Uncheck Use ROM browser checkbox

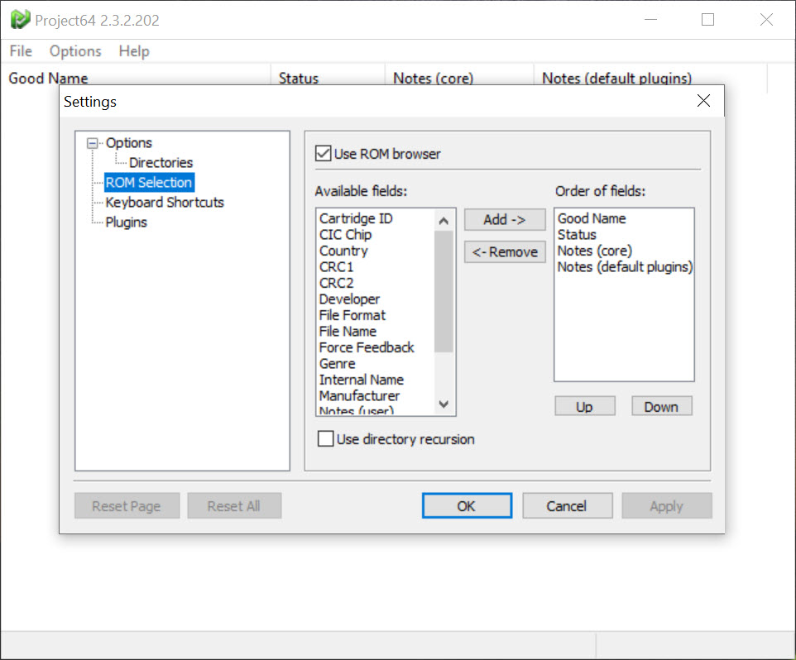(x=324, y=153)
